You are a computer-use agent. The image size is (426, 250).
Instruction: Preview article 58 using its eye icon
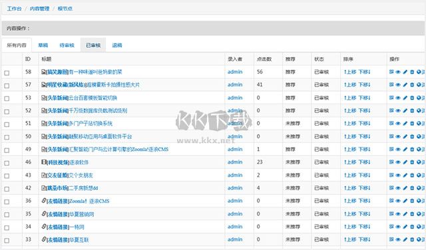398,72
